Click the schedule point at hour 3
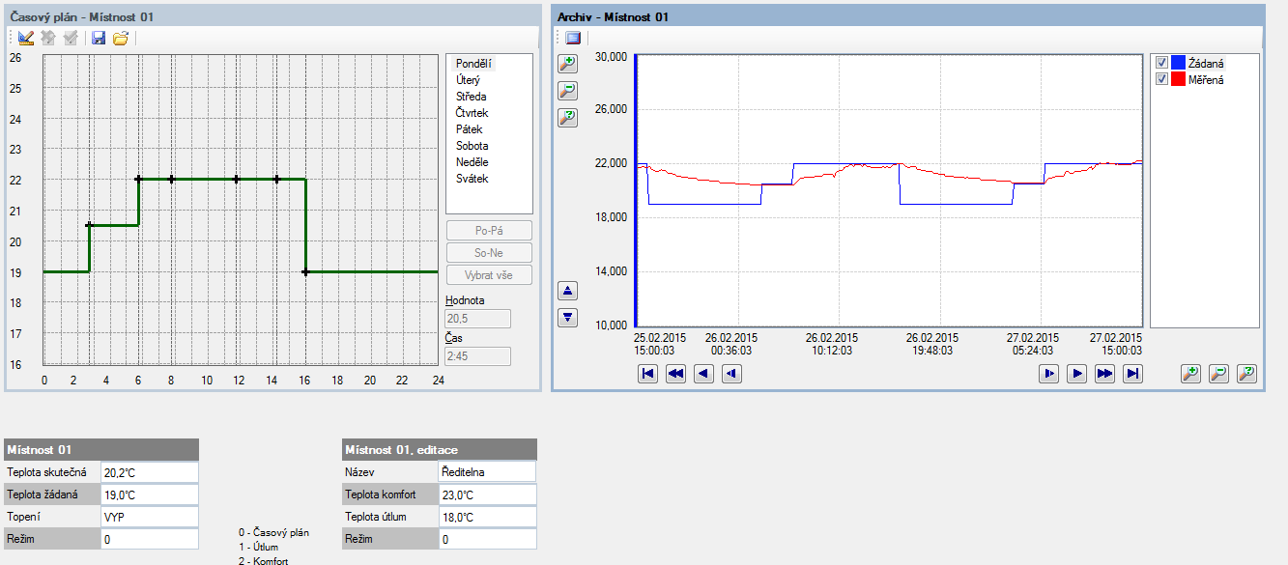Image resolution: width=1288 pixels, height=565 pixels. click(x=90, y=225)
